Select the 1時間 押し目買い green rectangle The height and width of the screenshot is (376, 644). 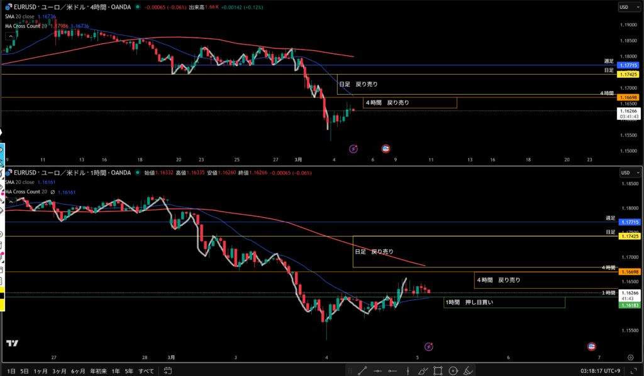point(504,303)
